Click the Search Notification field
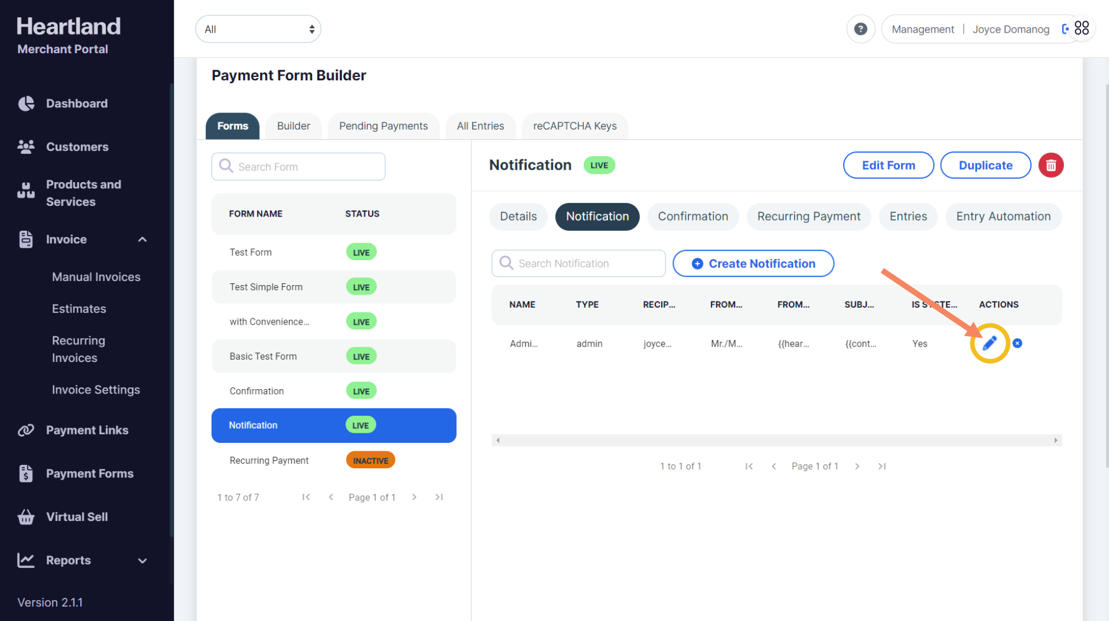The image size is (1109, 621). click(578, 264)
